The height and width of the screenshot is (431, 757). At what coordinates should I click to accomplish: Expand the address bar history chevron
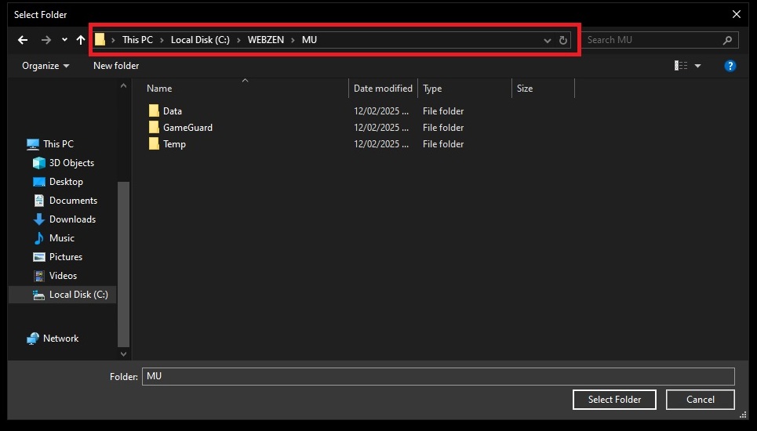(548, 40)
